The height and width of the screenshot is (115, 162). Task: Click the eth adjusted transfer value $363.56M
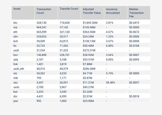point(89,32)
